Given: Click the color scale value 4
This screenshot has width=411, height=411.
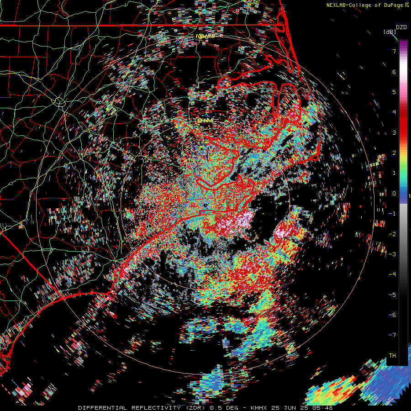Looking at the screenshot, I should (x=394, y=112).
